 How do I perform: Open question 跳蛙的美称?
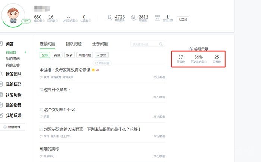pyautogui.click(x=49, y=149)
